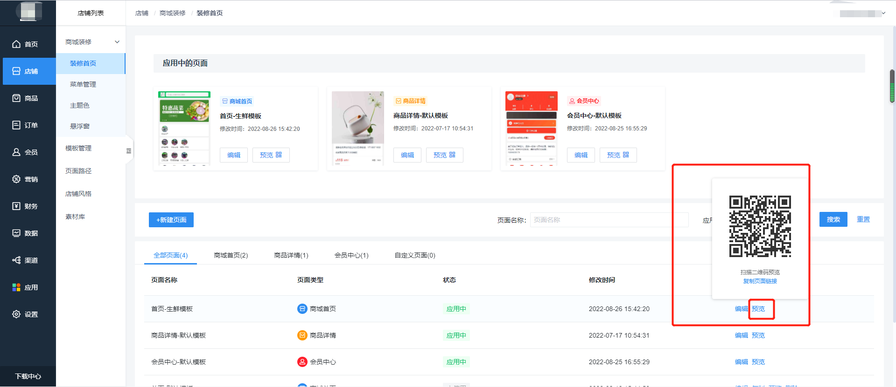Image resolution: width=896 pixels, height=387 pixels.
Task: Select 装修首页 in the submenu
Action: pyautogui.click(x=91, y=63)
